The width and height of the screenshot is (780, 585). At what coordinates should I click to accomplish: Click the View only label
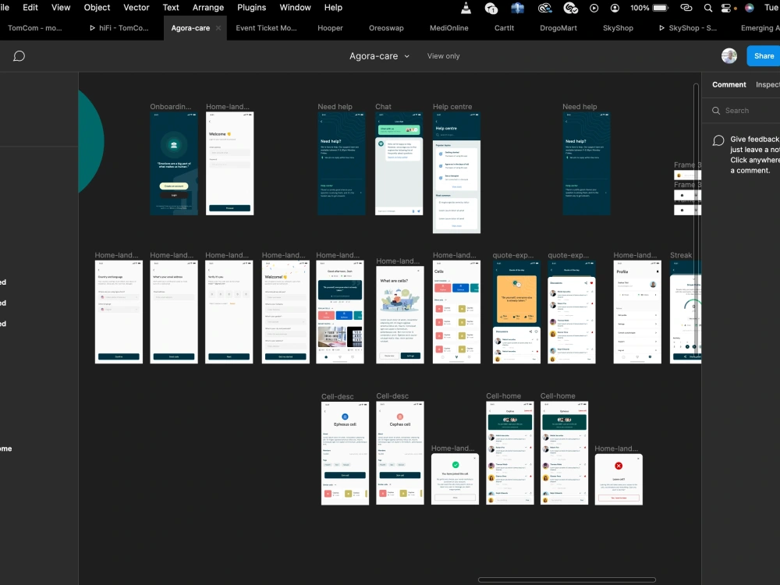tap(443, 56)
